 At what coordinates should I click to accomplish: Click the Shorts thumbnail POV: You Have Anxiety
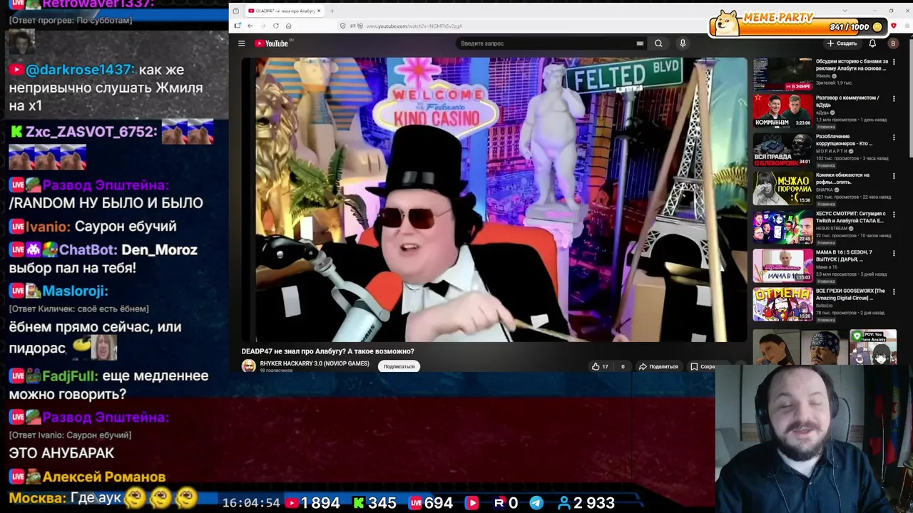tap(874, 347)
